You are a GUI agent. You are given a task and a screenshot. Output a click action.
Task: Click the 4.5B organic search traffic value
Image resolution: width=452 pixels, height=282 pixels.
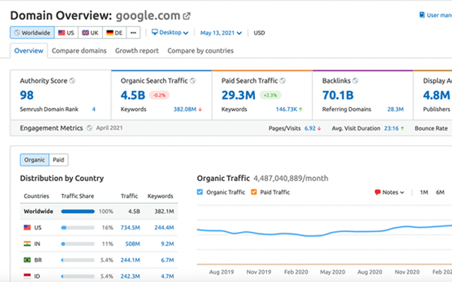(133, 95)
